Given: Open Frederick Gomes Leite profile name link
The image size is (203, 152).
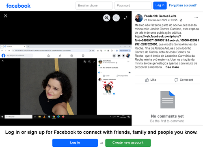Looking at the screenshot, I should point(160,16).
